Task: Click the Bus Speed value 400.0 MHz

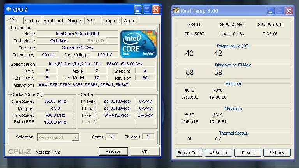Action: (x=55, y=115)
